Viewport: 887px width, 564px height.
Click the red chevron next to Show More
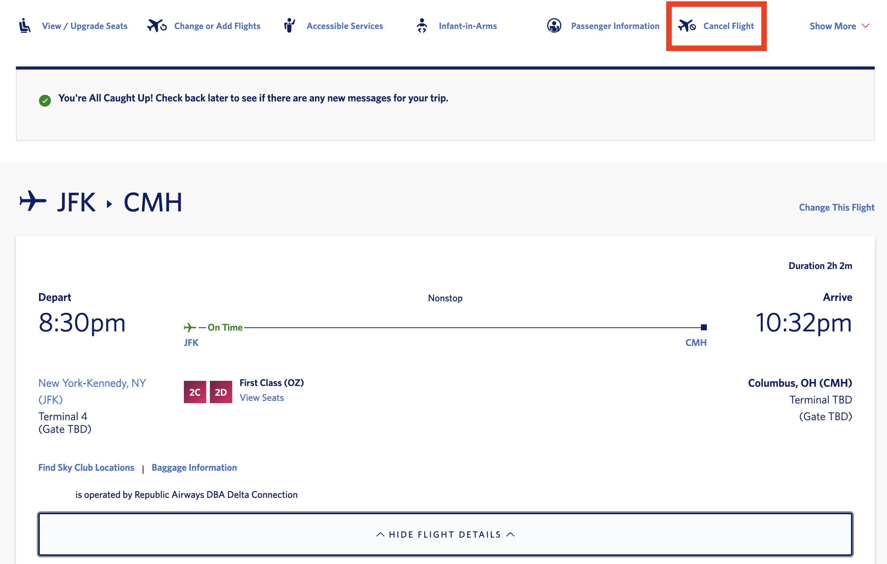tap(865, 26)
